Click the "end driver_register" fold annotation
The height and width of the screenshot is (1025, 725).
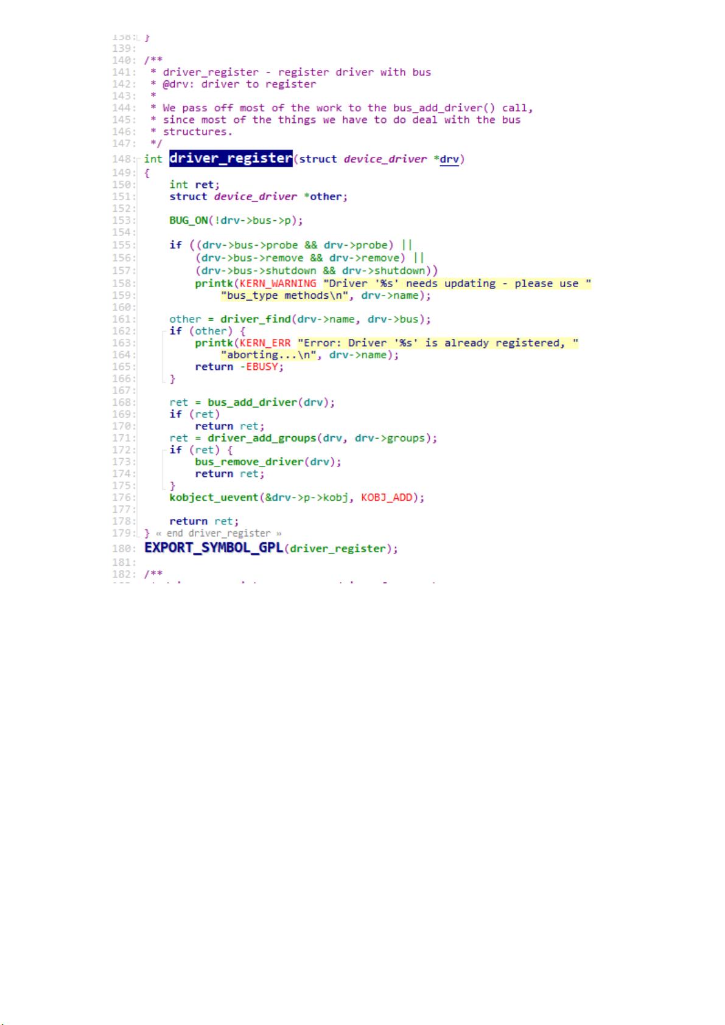[x=219, y=533]
